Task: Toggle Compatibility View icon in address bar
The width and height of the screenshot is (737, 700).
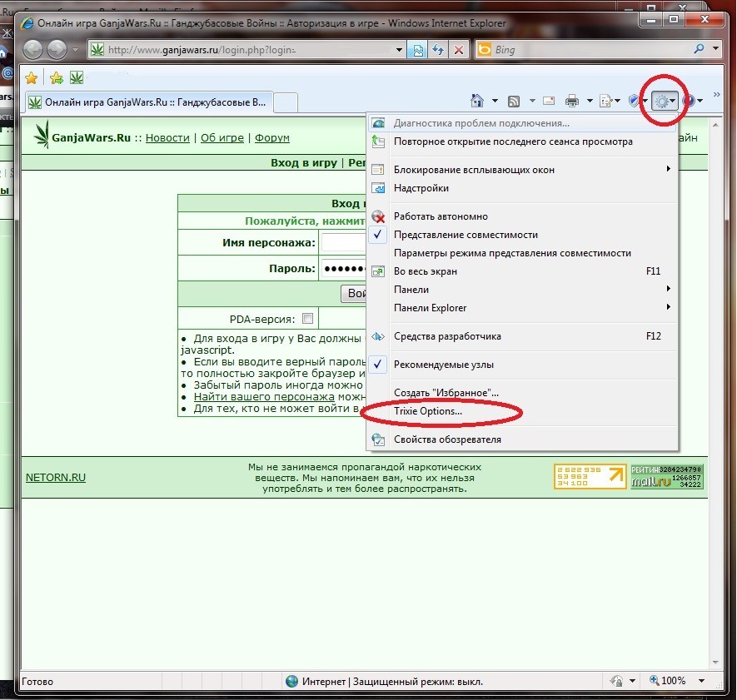Action: coord(417,50)
